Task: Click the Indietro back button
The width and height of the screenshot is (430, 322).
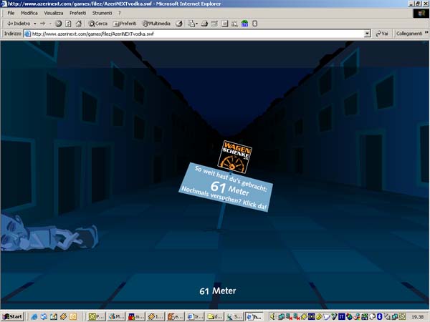Action: tap(18, 24)
